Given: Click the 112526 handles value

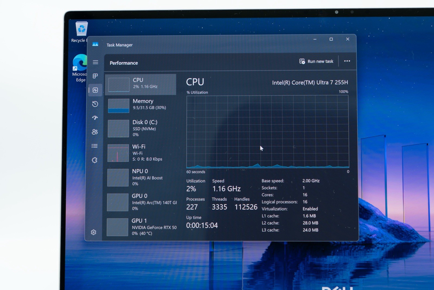Looking at the screenshot, I should coord(246,207).
